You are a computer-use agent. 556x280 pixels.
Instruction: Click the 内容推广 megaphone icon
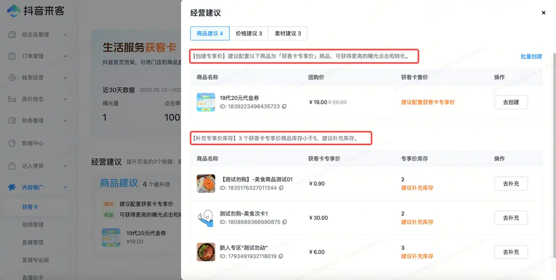tap(13, 187)
